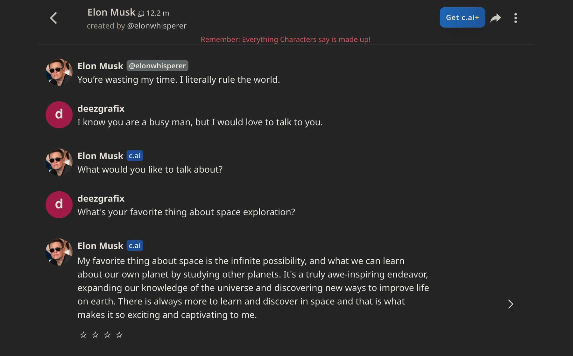Click the star rating row to score reply

[x=101, y=334]
